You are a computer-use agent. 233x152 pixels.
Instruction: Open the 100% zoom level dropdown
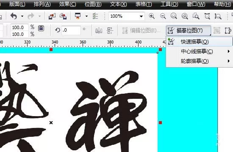(x=141, y=16)
